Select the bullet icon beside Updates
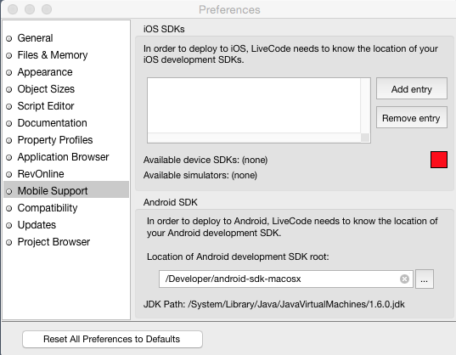 click(x=9, y=225)
